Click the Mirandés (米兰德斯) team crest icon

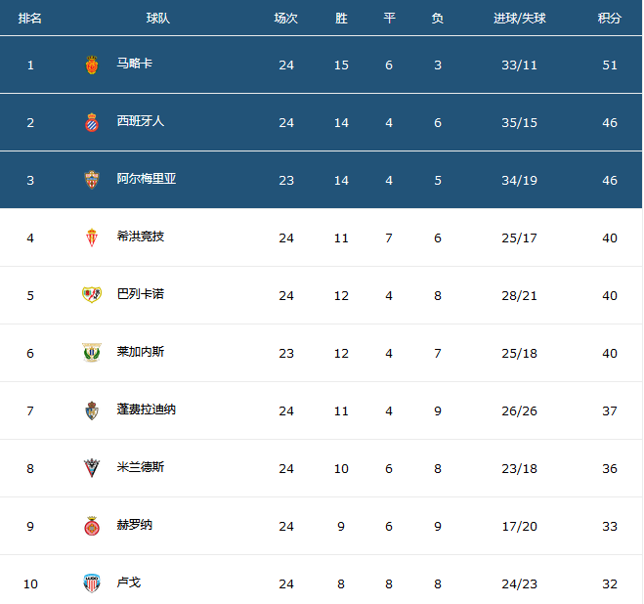point(92,468)
